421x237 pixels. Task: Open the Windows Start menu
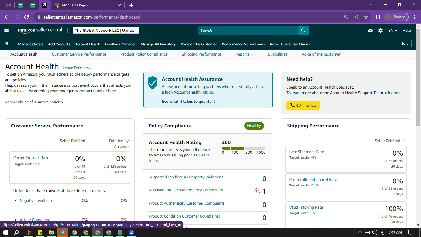[x=5, y=232]
